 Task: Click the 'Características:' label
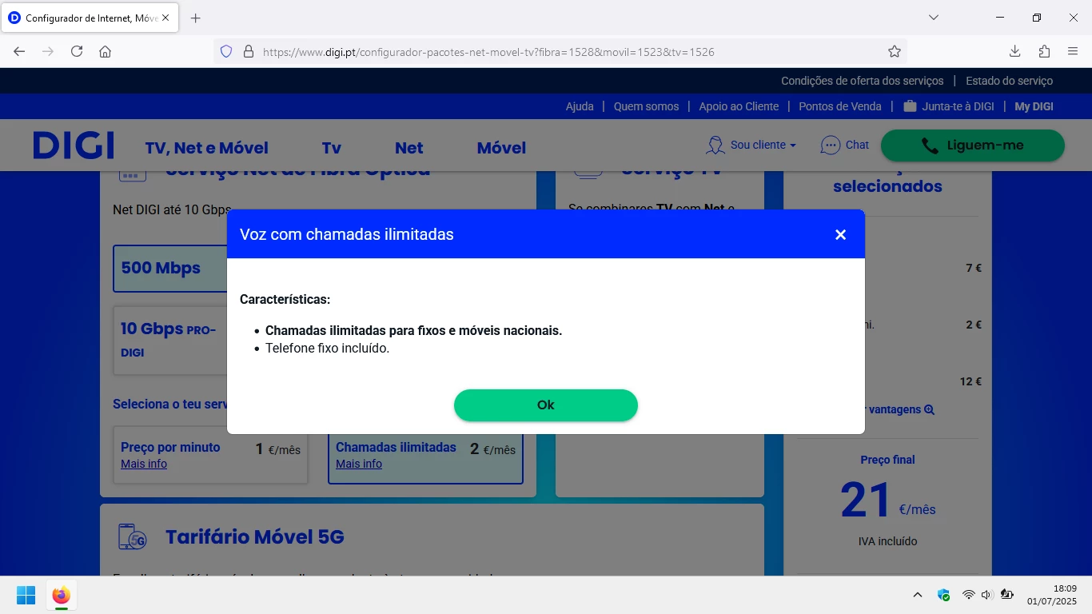click(285, 300)
